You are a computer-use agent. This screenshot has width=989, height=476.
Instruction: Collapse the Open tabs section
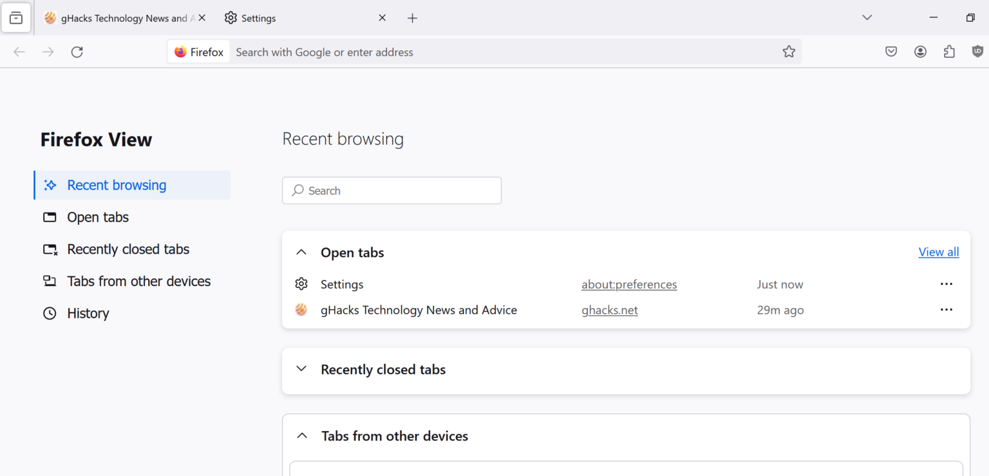pyautogui.click(x=301, y=252)
